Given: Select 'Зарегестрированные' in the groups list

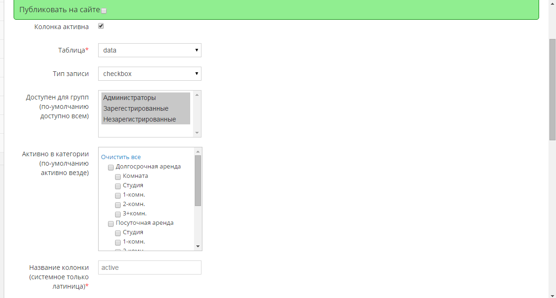Looking at the screenshot, I should 146,108.
